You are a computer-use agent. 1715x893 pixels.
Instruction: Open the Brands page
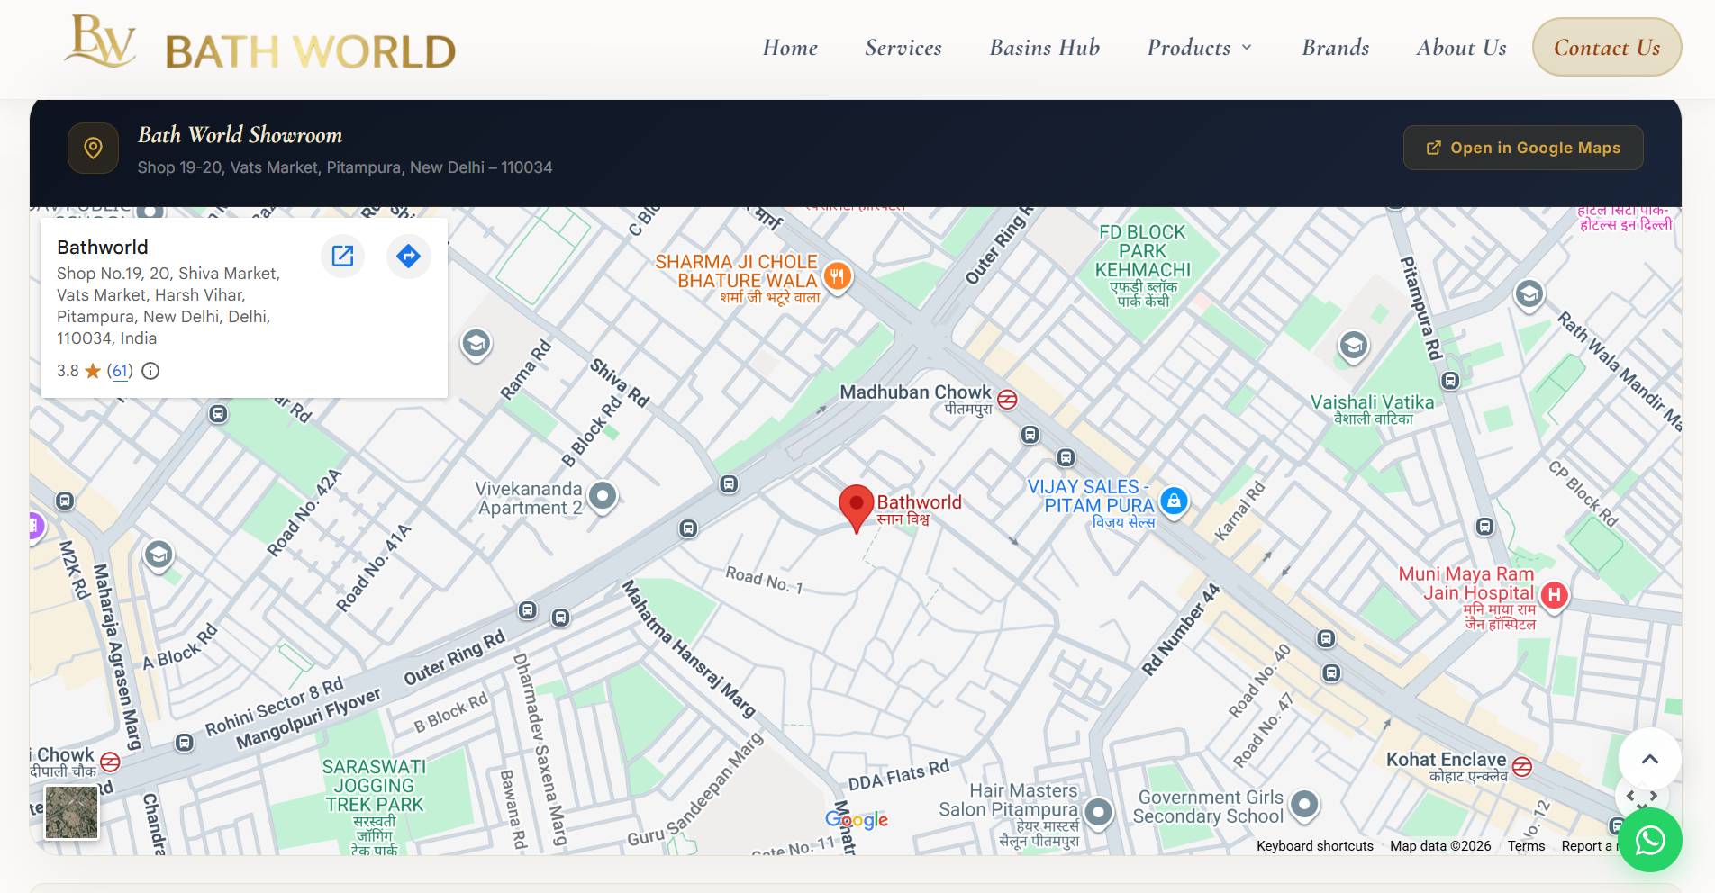(x=1336, y=48)
